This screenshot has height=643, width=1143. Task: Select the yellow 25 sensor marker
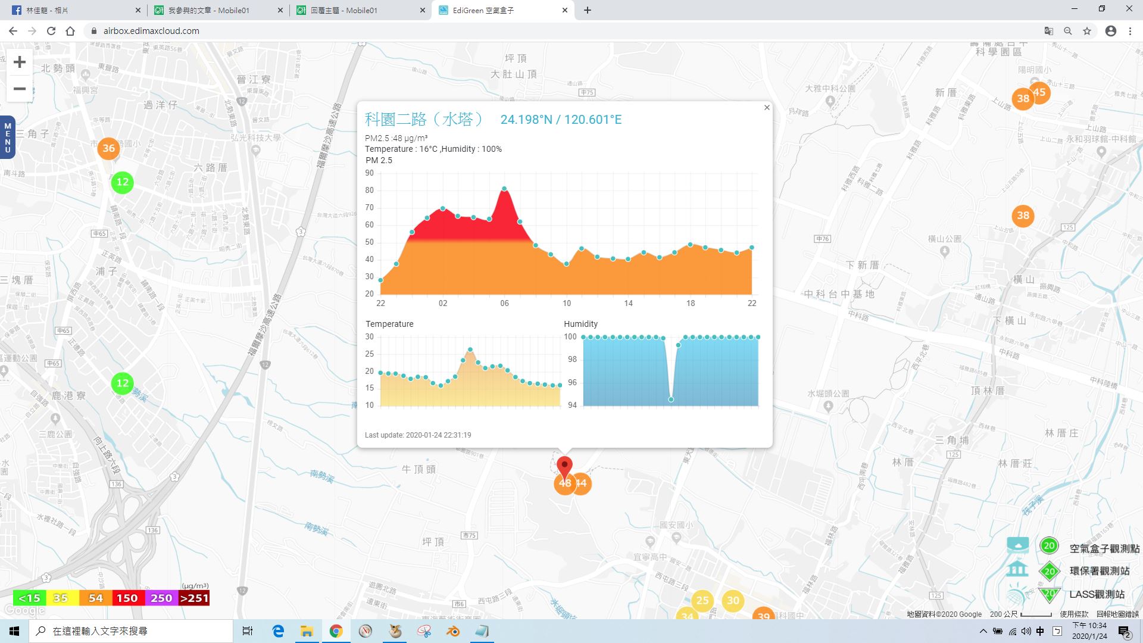click(x=702, y=600)
